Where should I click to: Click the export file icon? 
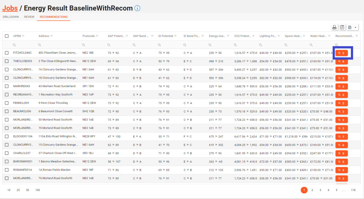coord(350,28)
